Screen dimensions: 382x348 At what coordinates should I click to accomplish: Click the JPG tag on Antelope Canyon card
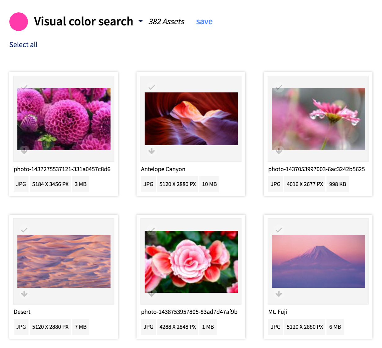(x=148, y=184)
